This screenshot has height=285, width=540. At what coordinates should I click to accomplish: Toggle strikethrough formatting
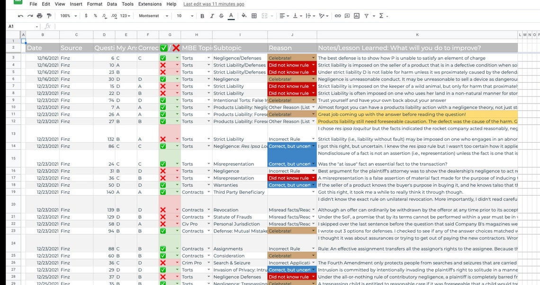click(220, 16)
